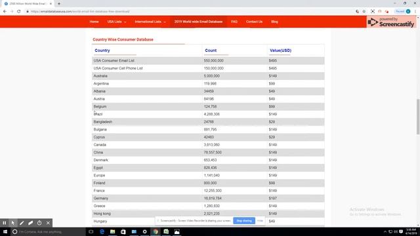Open a new browser tab

point(59,4)
